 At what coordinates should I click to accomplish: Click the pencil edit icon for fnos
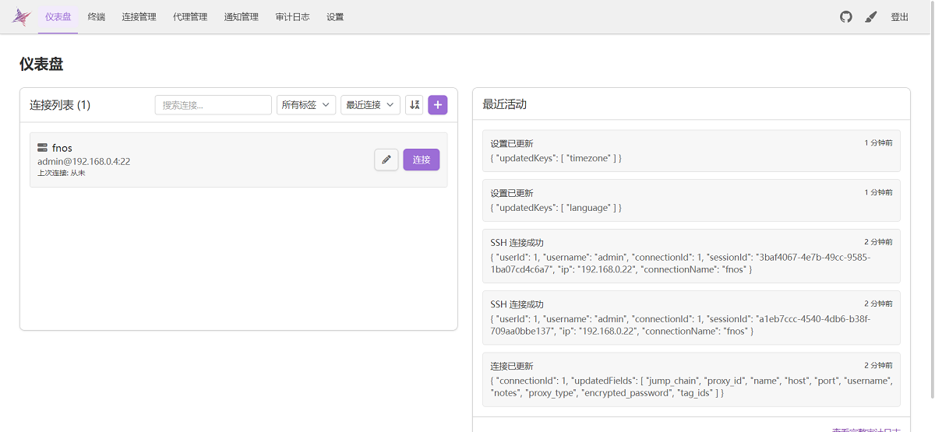pos(386,160)
